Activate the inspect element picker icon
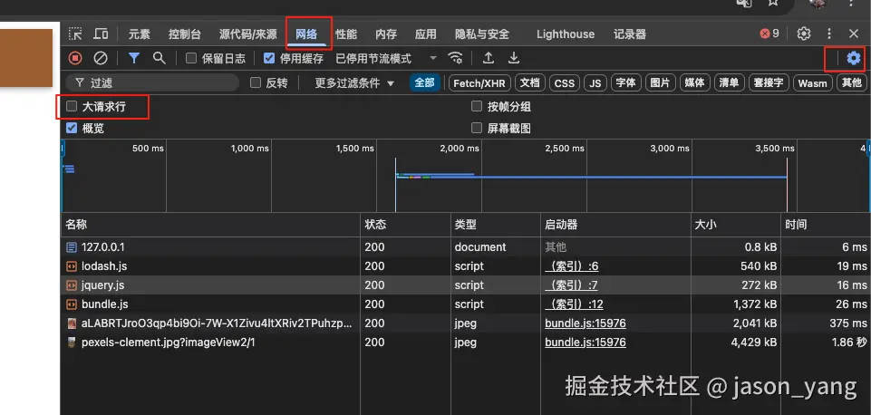Image resolution: width=871 pixels, height=415 pixels. [x=75, y=34]
